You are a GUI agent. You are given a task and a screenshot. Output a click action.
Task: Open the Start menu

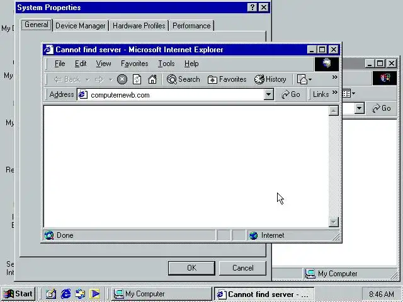point(18,294)
